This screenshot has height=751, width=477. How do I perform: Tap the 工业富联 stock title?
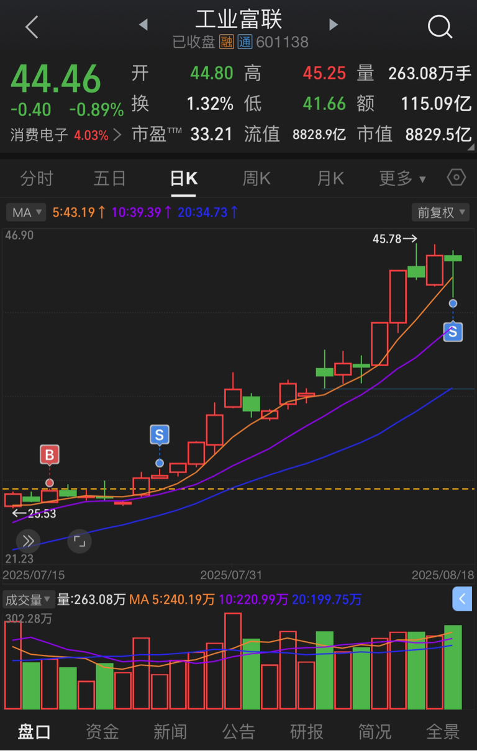(x=238, y=19)
